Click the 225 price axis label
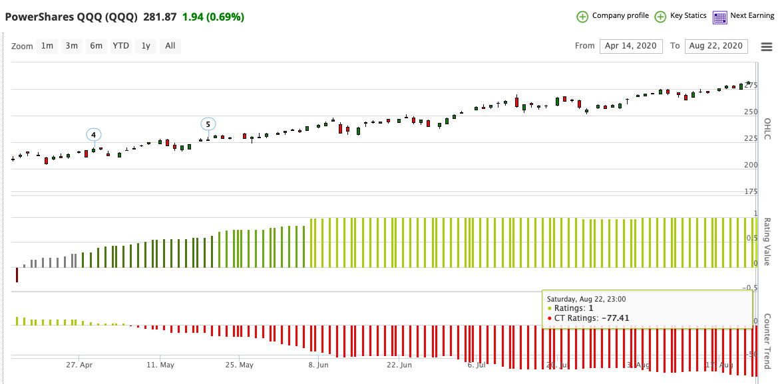Screen dimensions: 782x384 pyautogui.click(x=751, y=138)
